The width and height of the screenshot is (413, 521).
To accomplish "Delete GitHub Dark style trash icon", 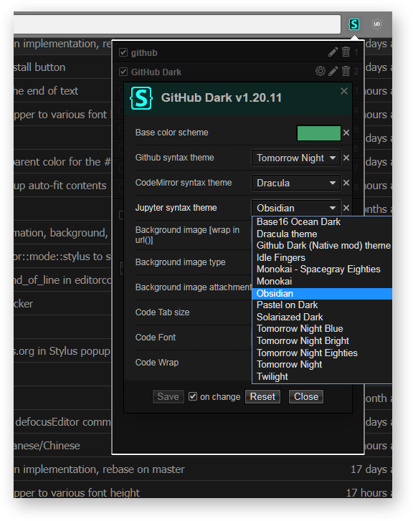I will tap(346, 71).
